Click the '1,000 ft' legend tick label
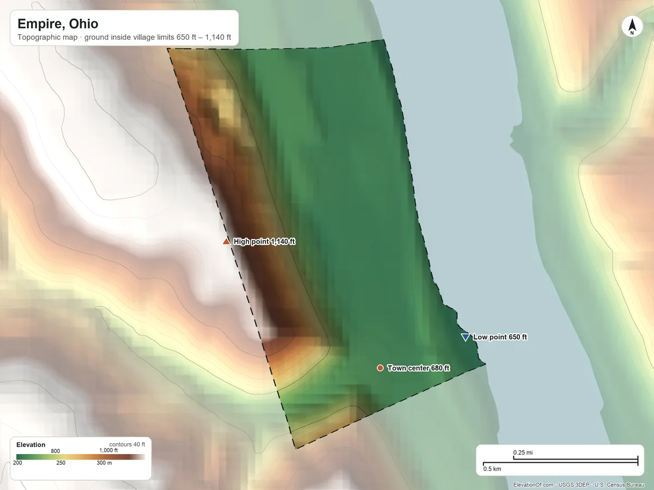654x490 pixels. (x=108, y=450)
